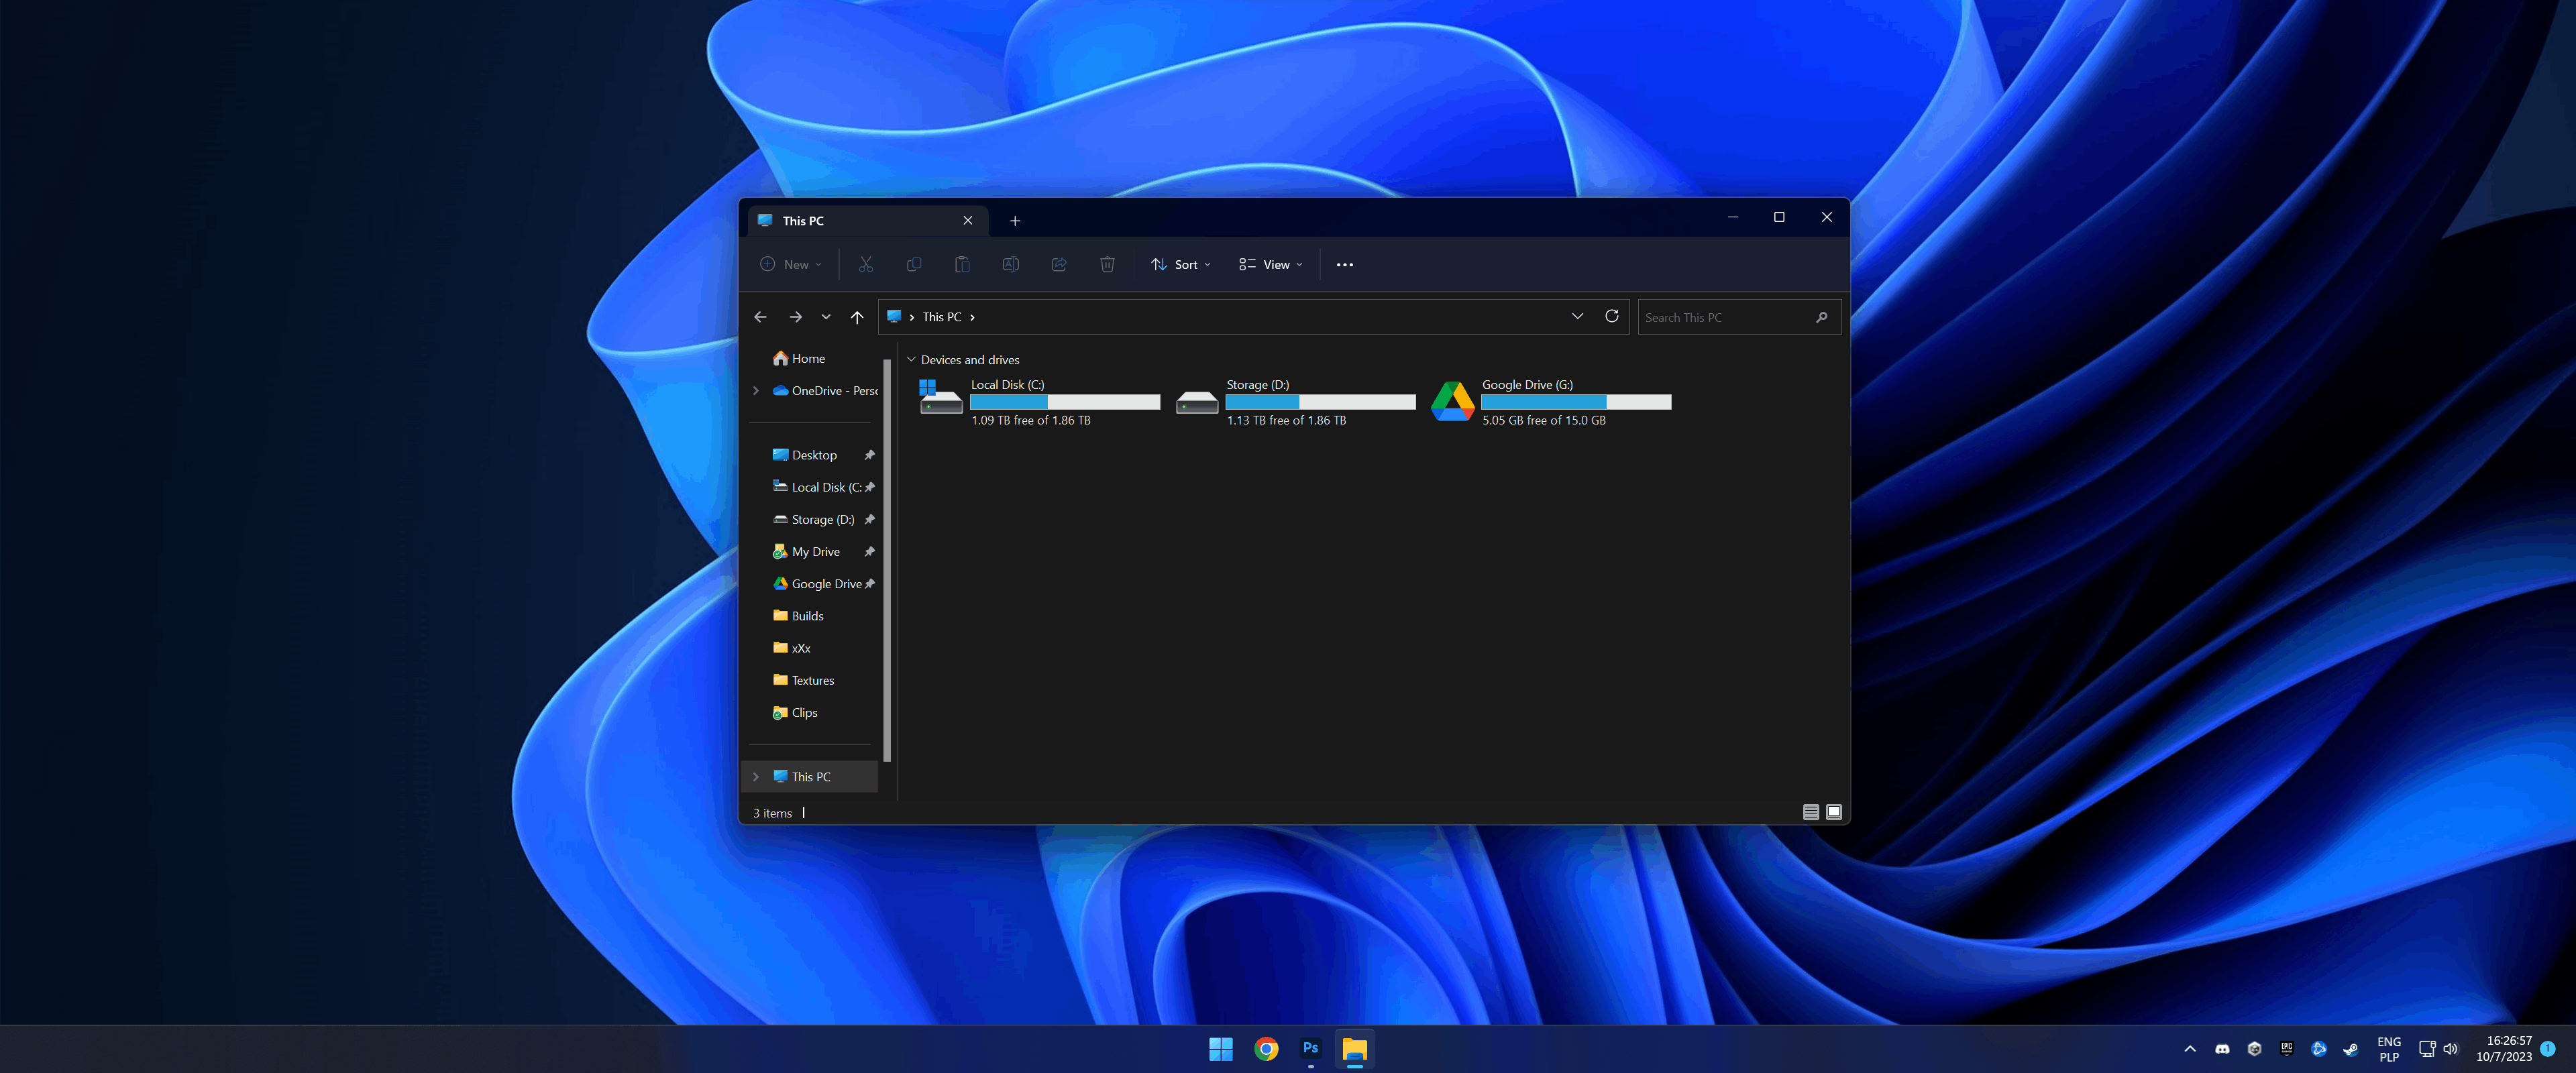Click the Delete trash icon in toolbar
Image resolution: width=2576 pixels, height=1073 pixels.
[1107, 264]
